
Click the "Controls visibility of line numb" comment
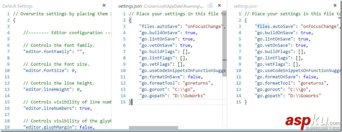[67, 102]
